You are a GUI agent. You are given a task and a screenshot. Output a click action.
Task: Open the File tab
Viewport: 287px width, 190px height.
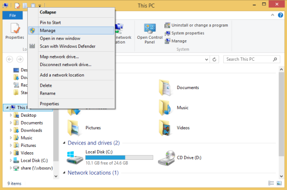(12, 15)
